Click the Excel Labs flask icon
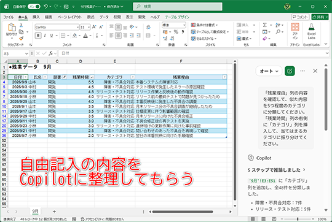 pos(312,31)
